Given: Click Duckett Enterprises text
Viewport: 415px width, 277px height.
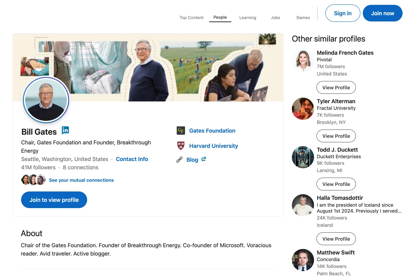Looking at the screenshot, I should [x=339, y=157].
